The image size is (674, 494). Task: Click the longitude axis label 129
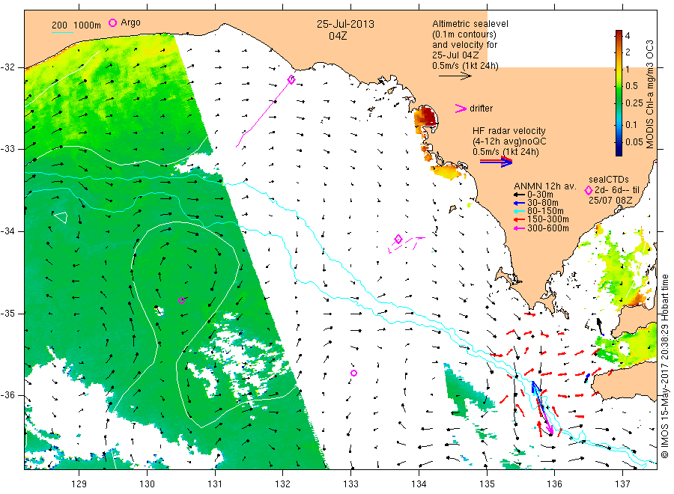tap(79, 484)
